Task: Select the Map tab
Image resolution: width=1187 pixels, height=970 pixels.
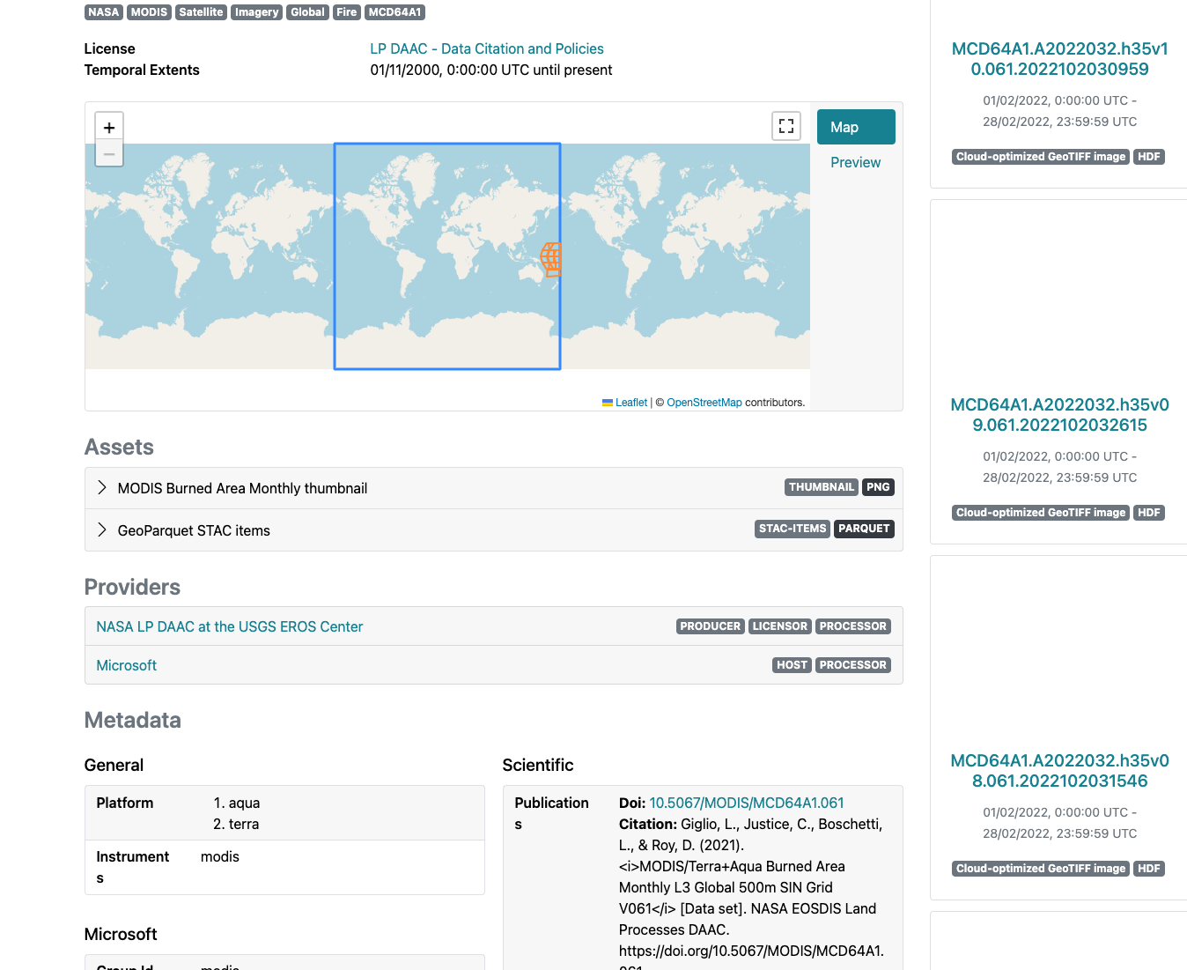Action: tap(855, 126)
